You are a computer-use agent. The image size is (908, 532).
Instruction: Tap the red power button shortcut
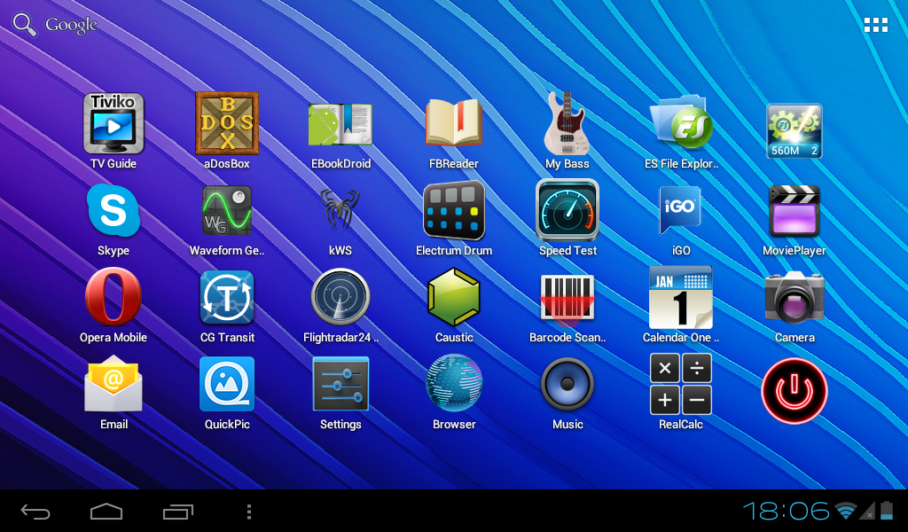[x=794, y=391]
